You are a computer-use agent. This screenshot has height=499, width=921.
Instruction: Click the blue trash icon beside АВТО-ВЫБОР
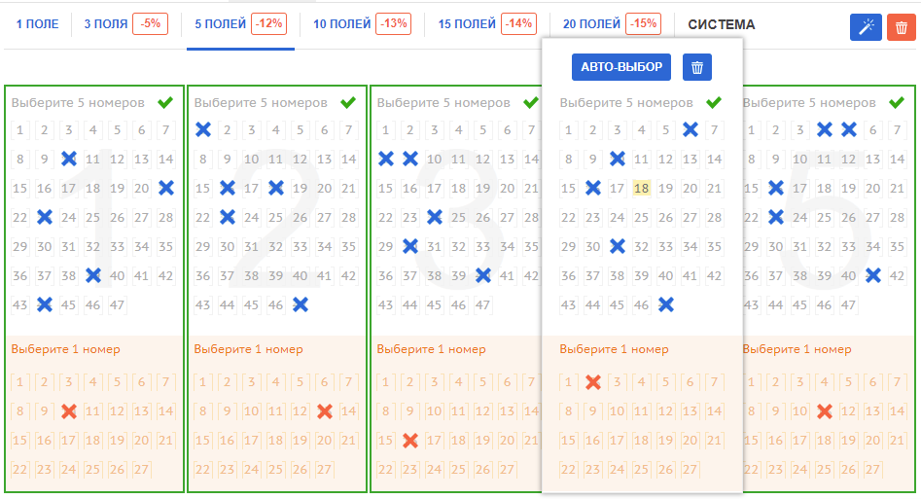[x=697, y=67]
